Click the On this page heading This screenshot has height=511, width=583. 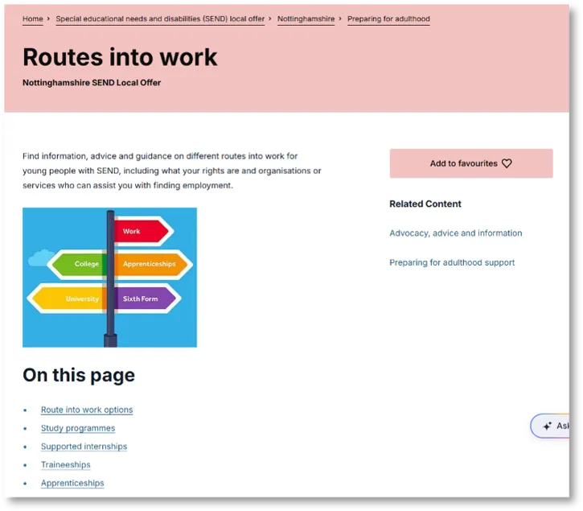point(79,375)
